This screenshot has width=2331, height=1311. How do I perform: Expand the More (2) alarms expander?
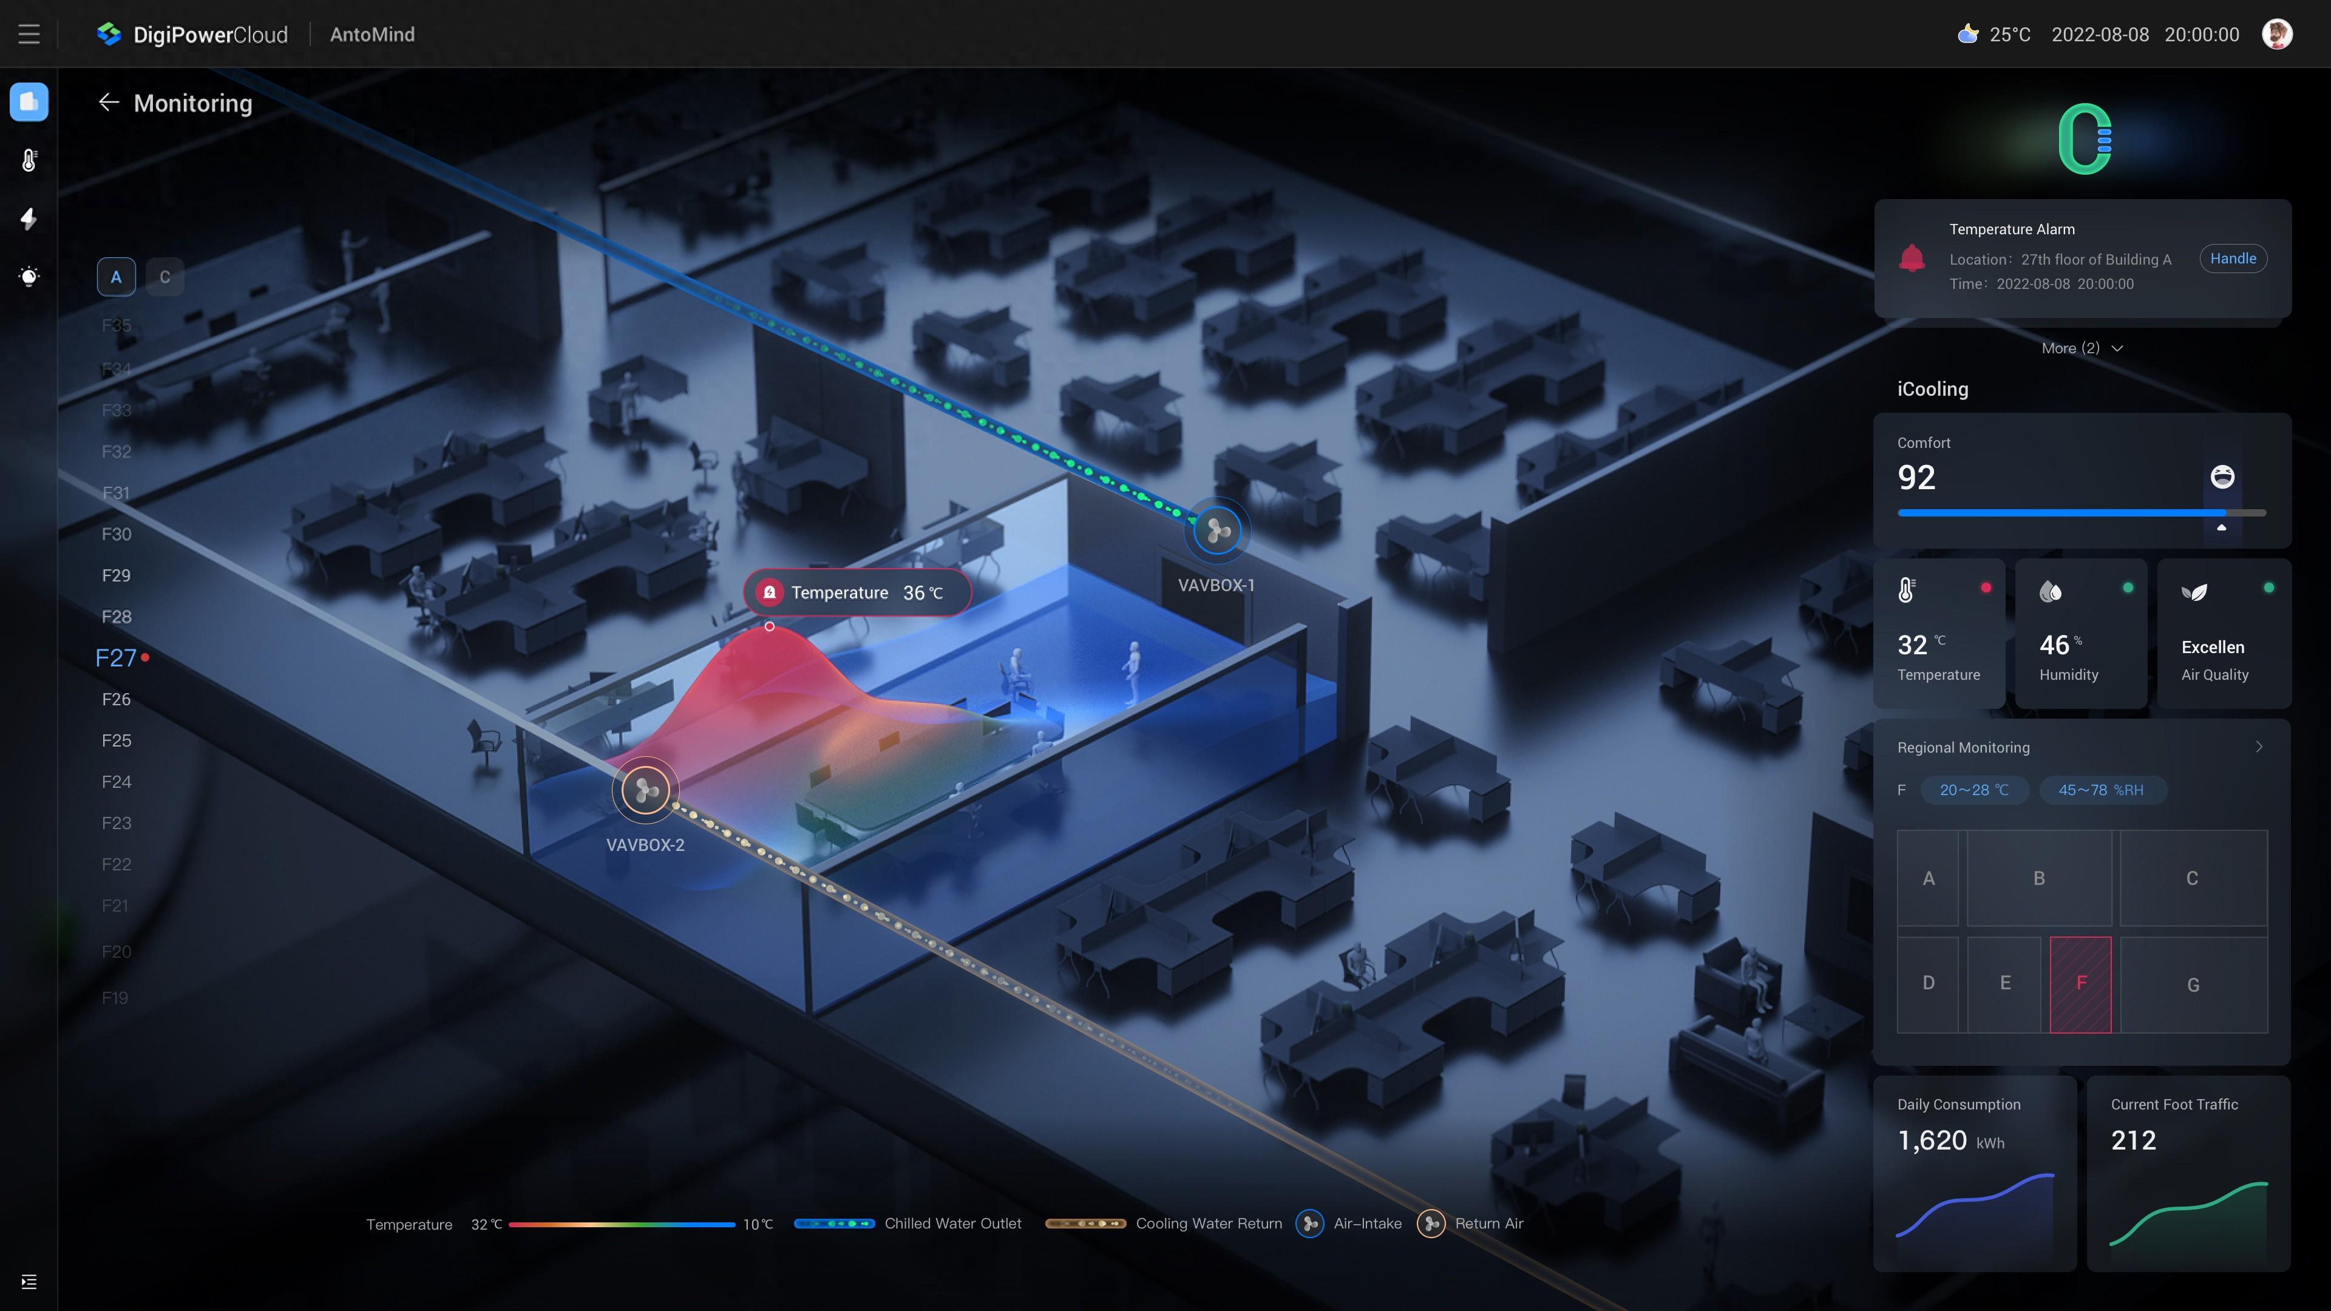tap(2082, 347)
